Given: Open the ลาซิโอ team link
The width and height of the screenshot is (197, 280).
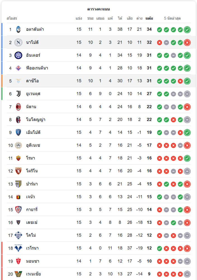Looking at the screenshot, I should 32,81.
